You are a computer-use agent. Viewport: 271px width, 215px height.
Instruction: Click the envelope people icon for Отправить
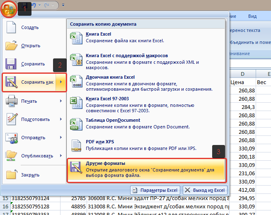[x=12, y=138]
